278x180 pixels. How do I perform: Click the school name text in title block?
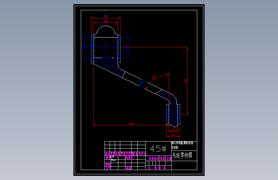click(182, 145)
